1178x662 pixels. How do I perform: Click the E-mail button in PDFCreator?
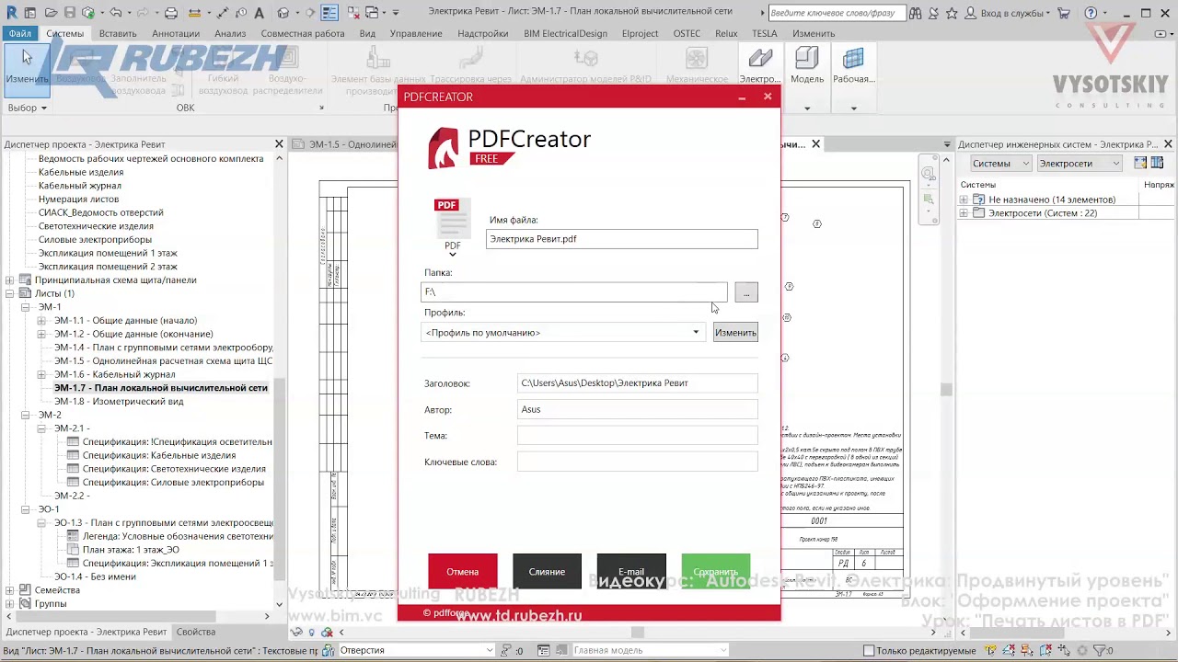pyautogui.click(x=631, y=571)
